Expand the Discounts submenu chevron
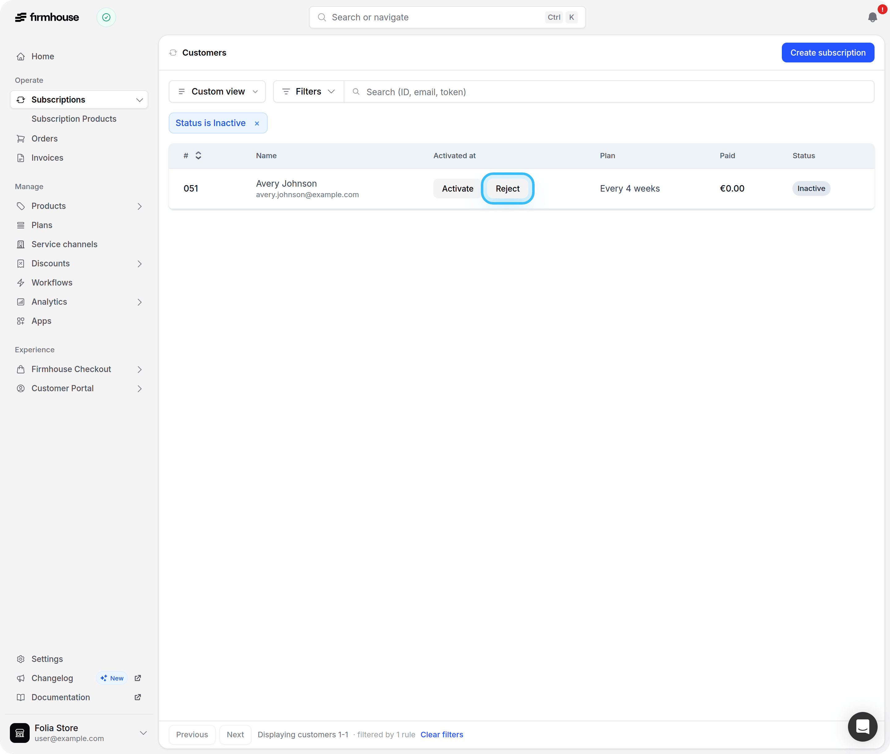890x754 pixels. (x=139, y=264)
